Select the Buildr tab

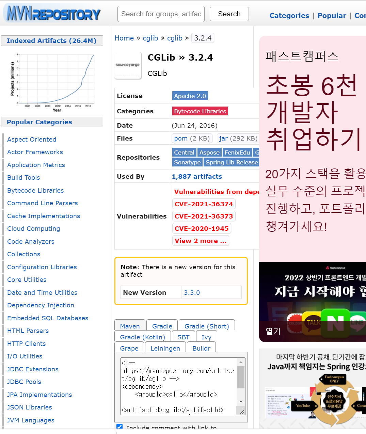pos(202,348)
